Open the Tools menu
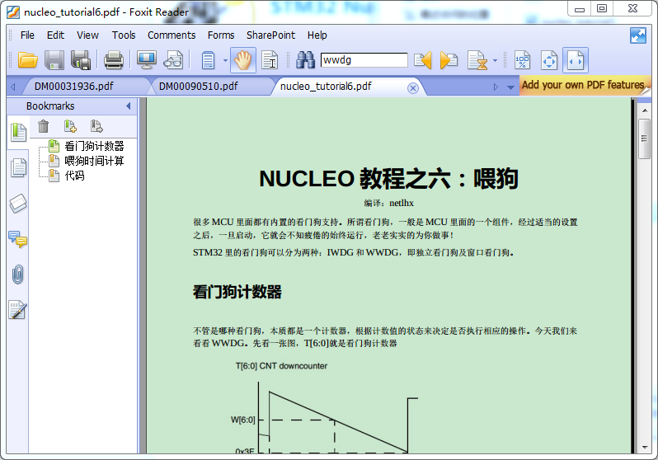 pyautogui.click(x=124, y=35)
